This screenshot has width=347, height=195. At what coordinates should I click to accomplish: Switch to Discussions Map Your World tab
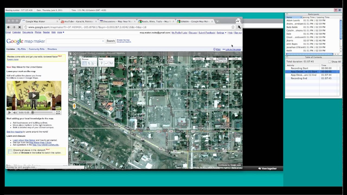pos(117,21)
